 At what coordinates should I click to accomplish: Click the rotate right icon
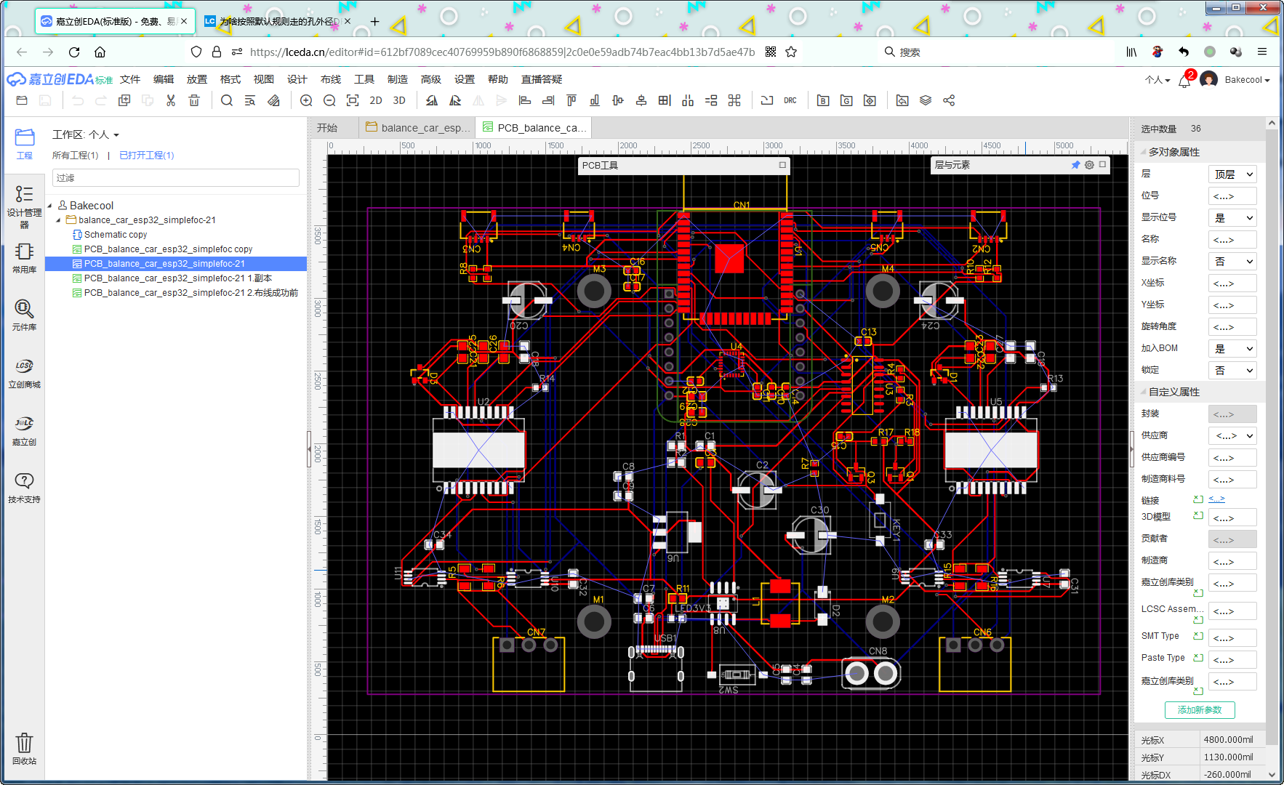[x=455, y=100]
